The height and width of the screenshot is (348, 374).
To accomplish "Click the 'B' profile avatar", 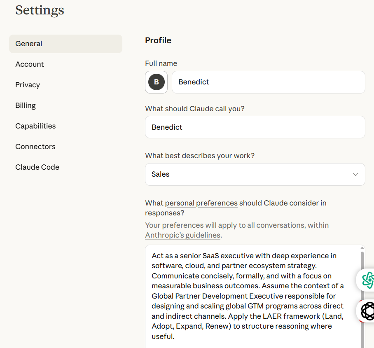I will (157, 82).
